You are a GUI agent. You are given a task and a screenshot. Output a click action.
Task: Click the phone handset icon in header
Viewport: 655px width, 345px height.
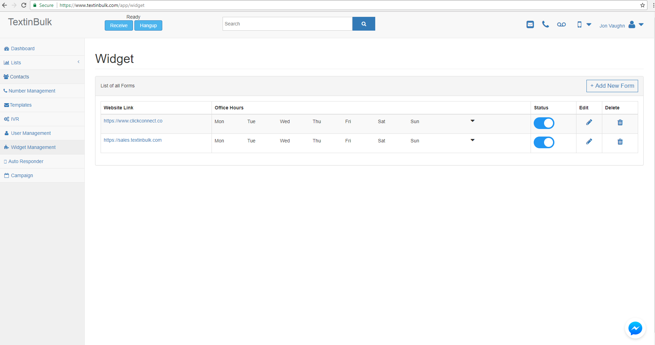[545, 24]
